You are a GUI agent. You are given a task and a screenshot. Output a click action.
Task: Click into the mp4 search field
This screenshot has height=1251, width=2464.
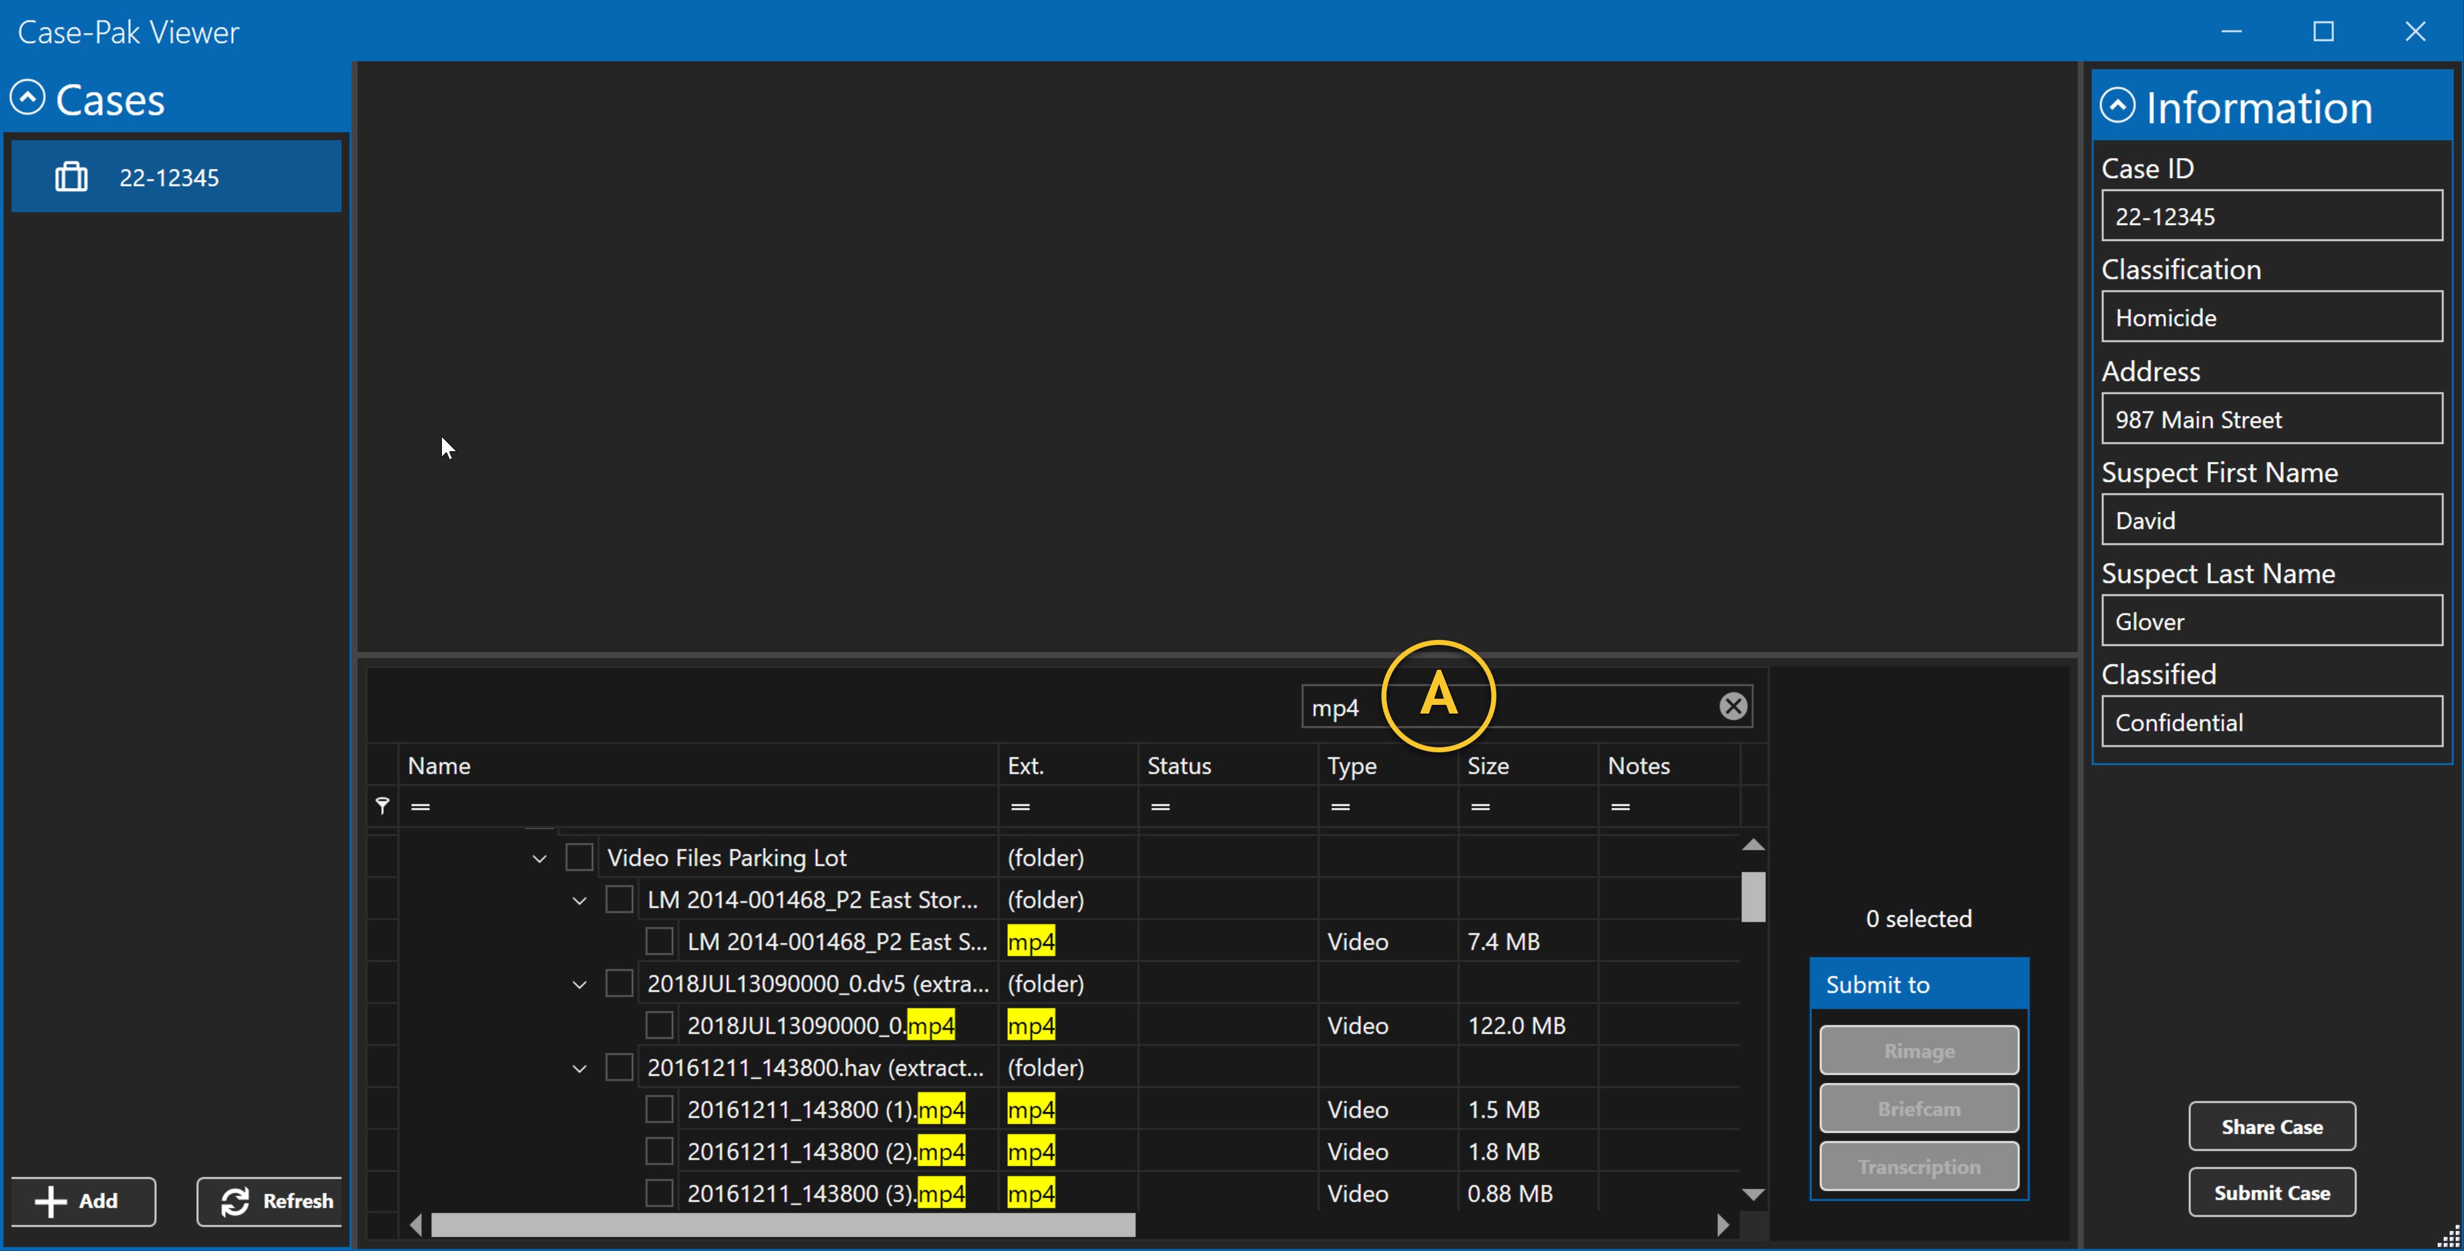1526,707
